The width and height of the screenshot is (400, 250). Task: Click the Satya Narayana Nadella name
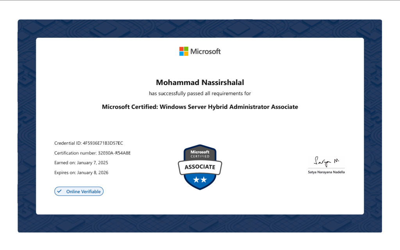[x=326, y=172]
